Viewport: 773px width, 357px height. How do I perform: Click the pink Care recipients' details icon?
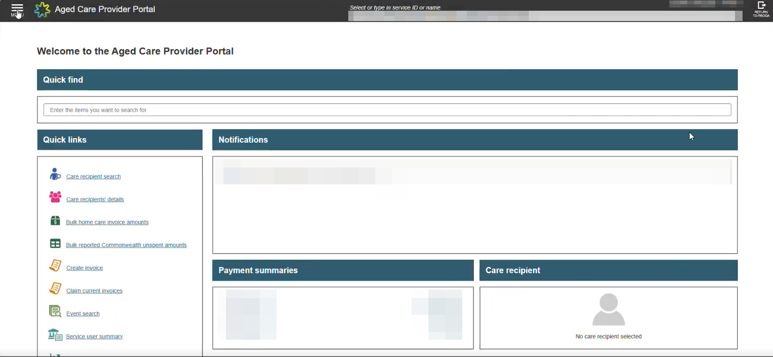(x=55, y=197)
